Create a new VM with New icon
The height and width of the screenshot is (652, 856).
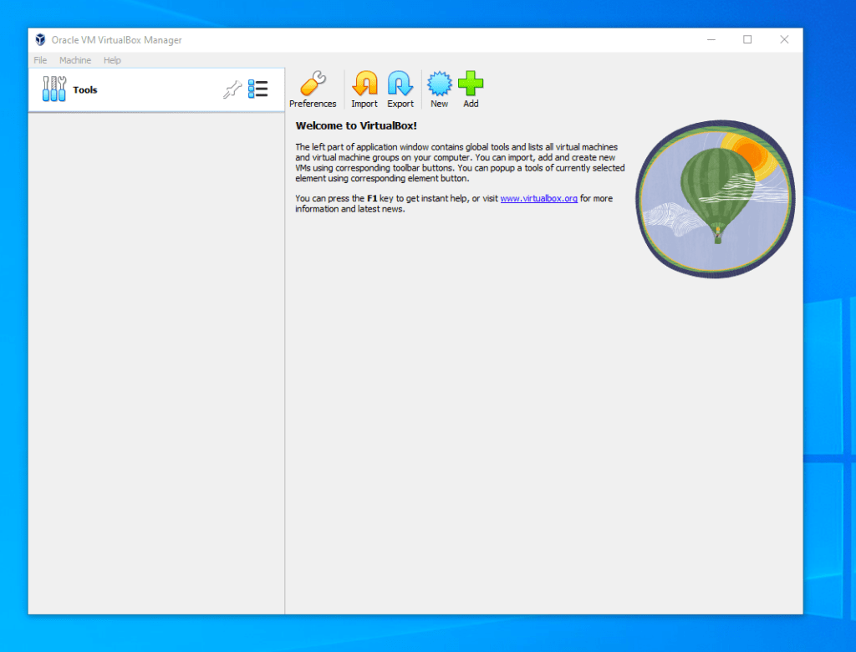(439, 84)
